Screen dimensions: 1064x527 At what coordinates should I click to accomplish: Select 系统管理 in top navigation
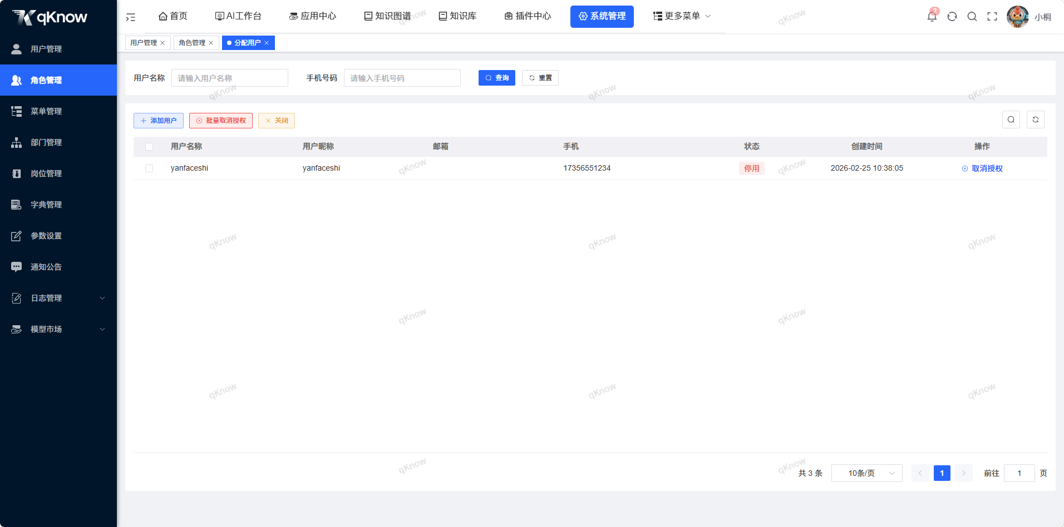coord(602,17)
